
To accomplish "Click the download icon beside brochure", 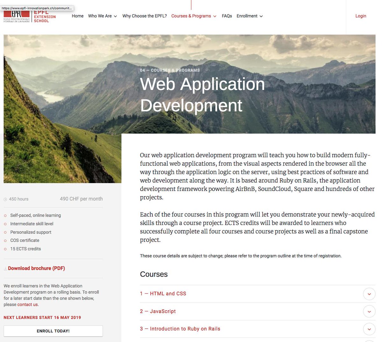I will (5, 269).
